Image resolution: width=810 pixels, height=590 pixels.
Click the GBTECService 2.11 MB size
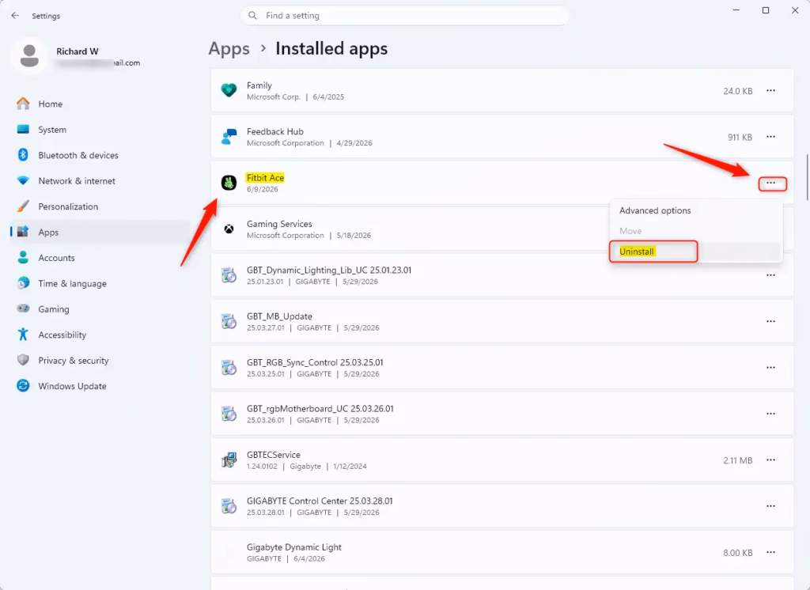738,460
